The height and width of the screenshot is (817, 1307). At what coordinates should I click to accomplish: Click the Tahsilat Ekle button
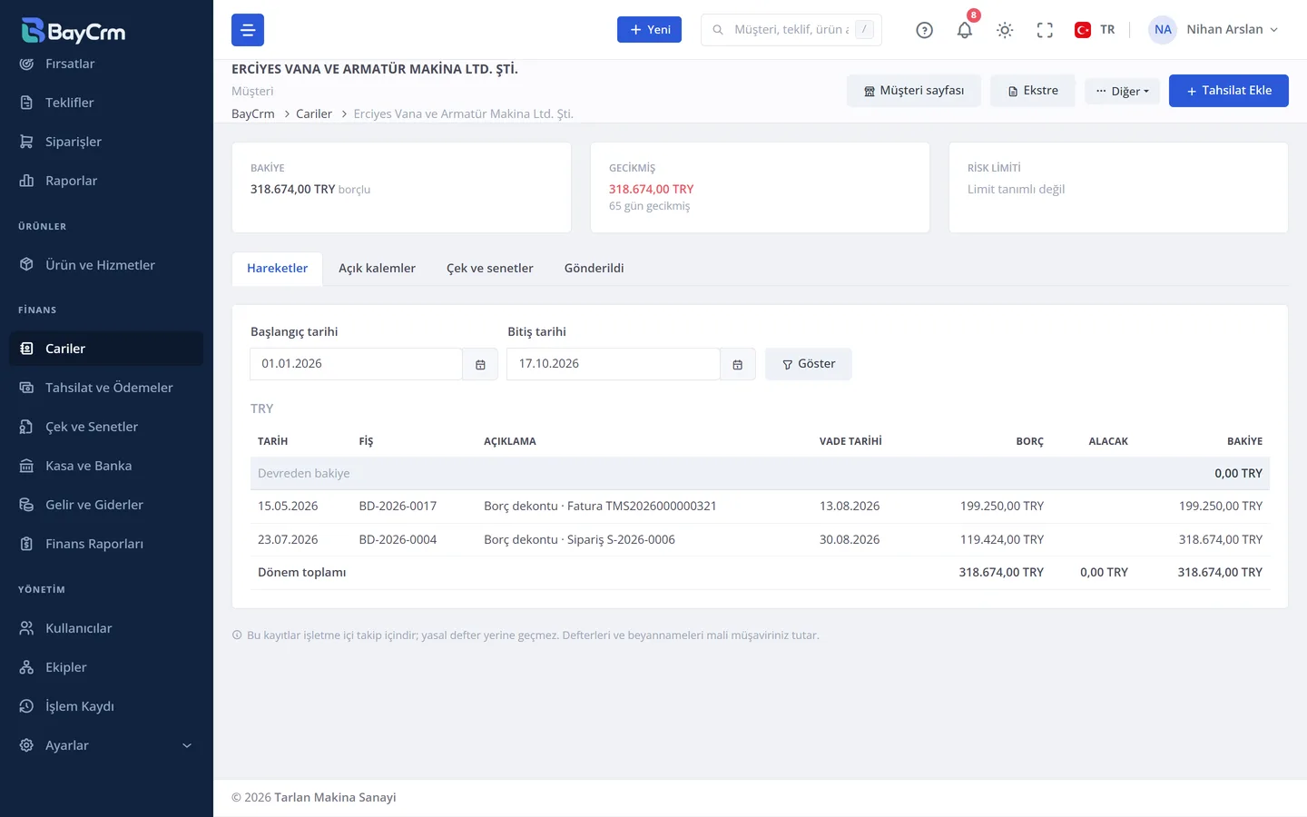tap(1229, 91)
